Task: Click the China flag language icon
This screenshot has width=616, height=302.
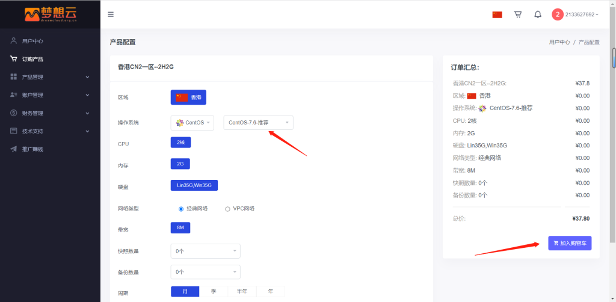Action: coord(497,14)
